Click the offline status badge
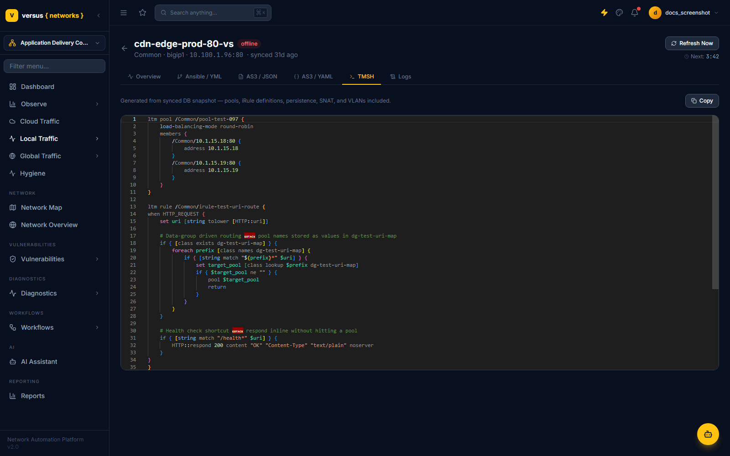 249,44
